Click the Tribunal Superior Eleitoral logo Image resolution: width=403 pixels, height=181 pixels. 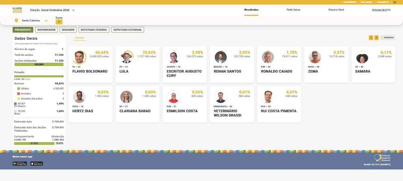pyautogui.click(x=382, y=158)
